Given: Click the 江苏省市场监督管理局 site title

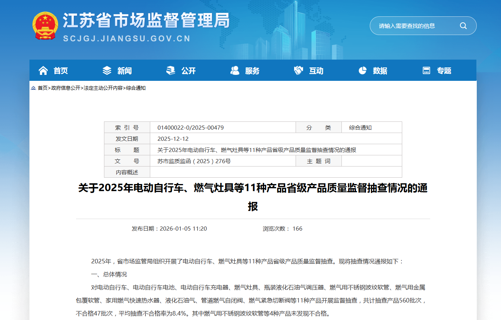Looking at the screenshot, I should tap(146, 21).
